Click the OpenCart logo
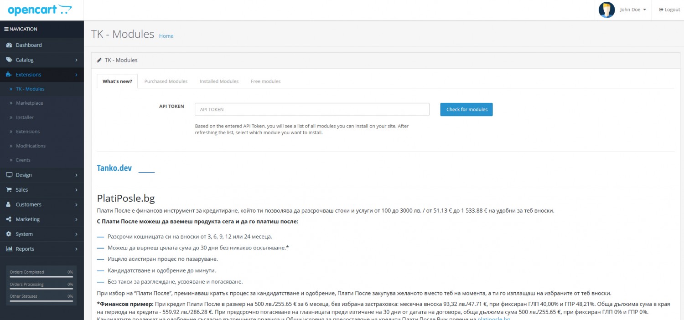Viewport: 684px width, 320px height. point(40,10)
